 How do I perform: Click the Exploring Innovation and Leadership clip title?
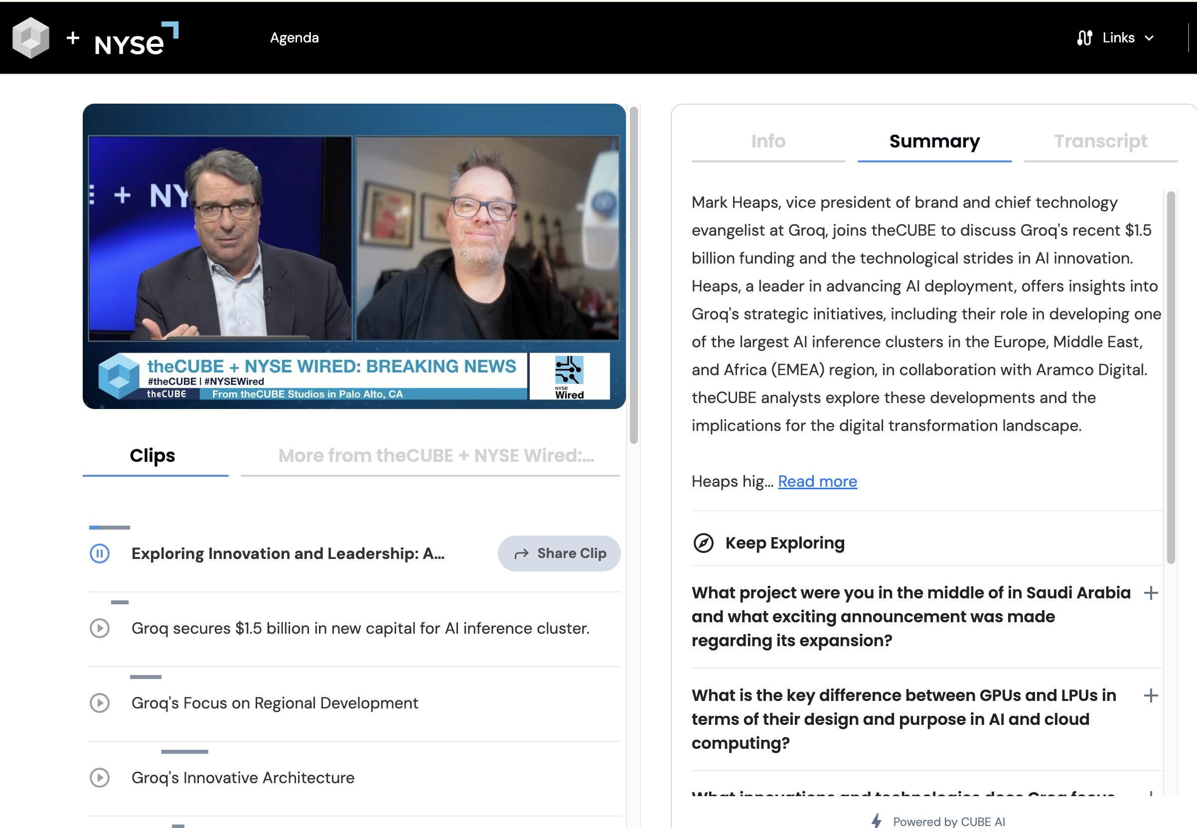[288, 553]
